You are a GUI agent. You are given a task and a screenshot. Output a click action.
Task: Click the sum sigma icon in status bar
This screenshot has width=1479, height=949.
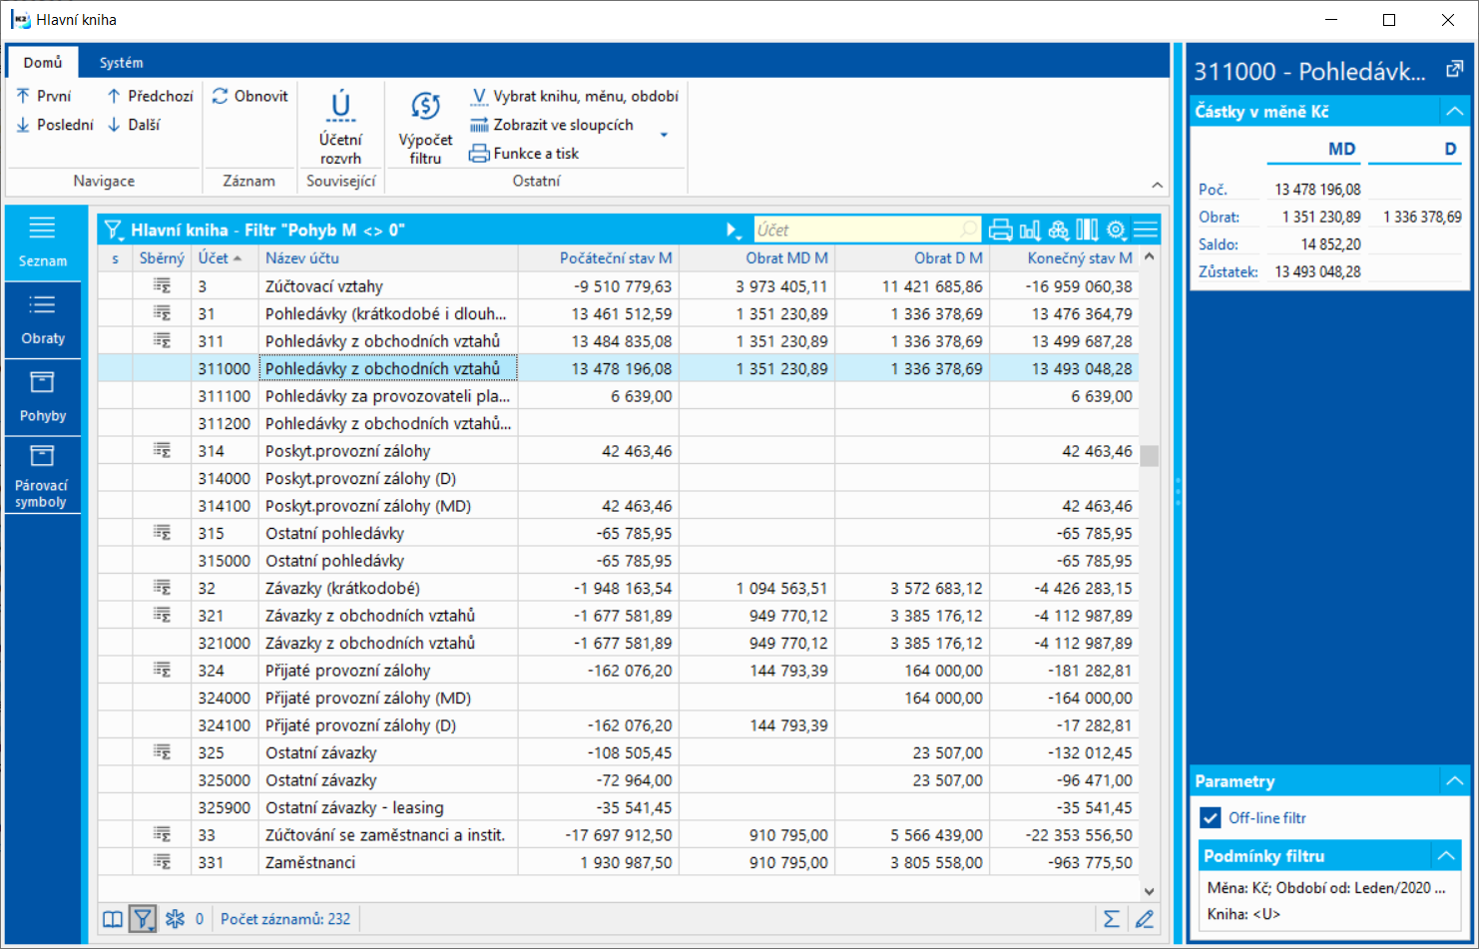pos(1111,919)
